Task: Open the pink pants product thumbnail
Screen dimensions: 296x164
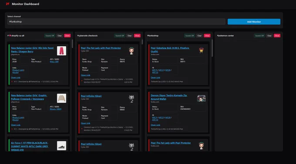Action: (61, 51)
